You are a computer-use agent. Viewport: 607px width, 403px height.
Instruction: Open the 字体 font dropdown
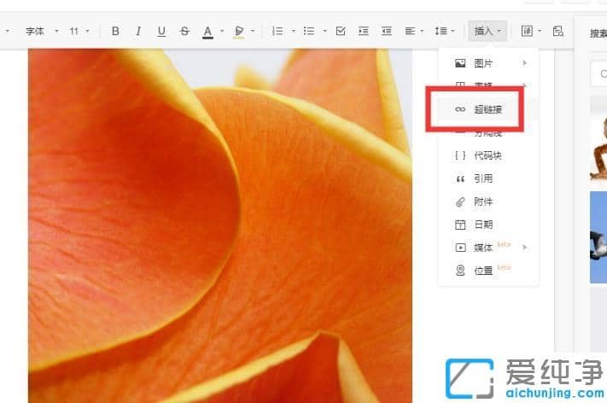42,31
